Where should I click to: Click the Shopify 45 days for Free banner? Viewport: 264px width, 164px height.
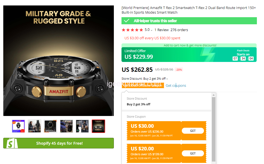[x=58, y=143]
